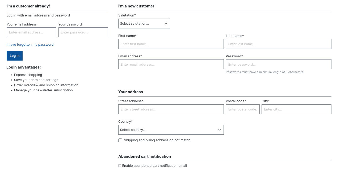The height and width of the screenshot is (170, 349).
Task: Click the new customer password field
Action: 279,64
